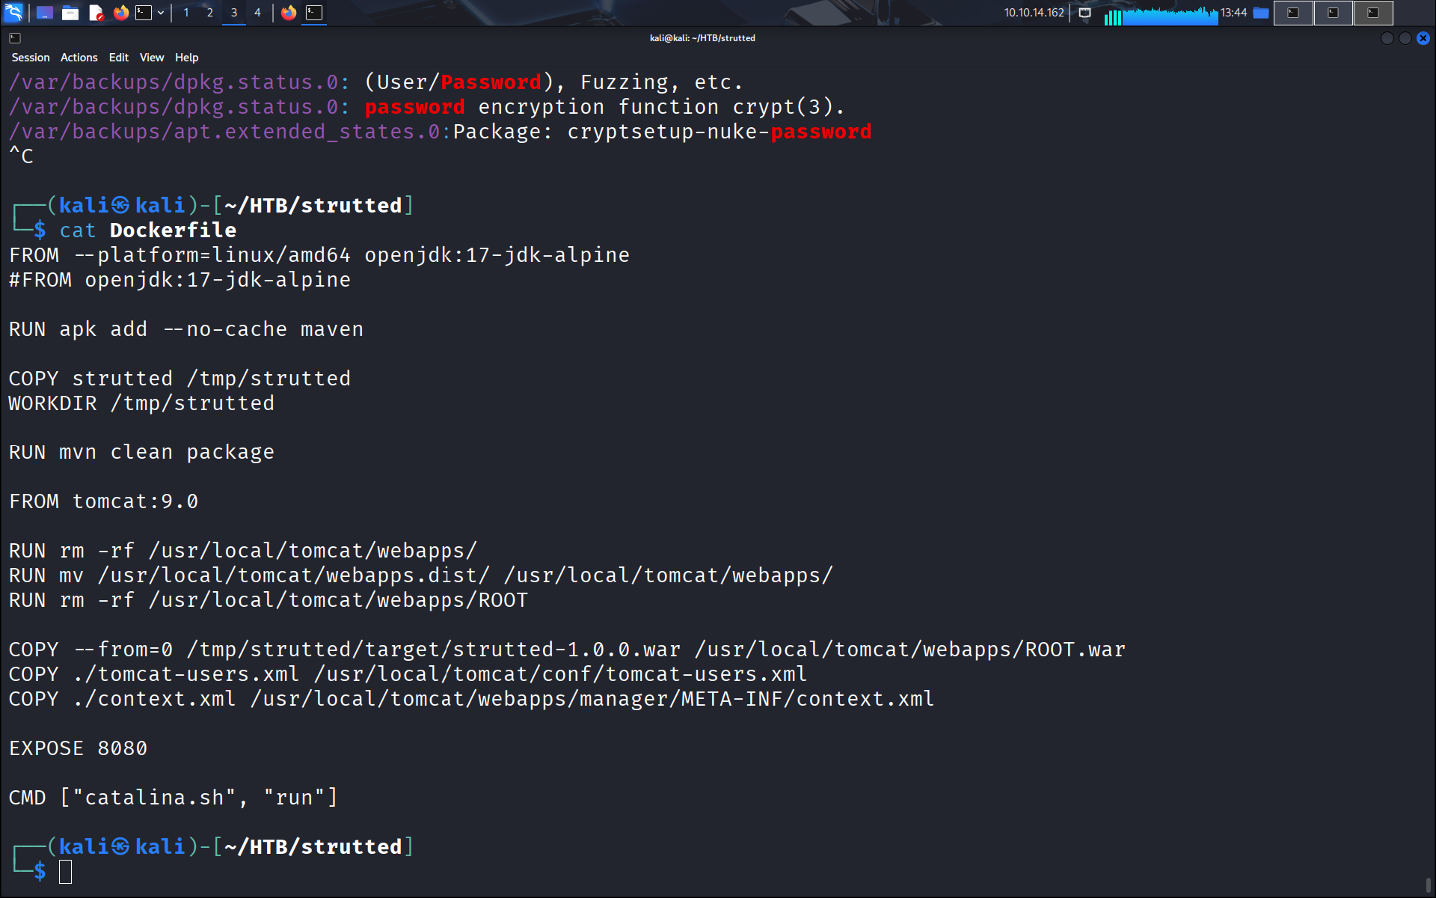Switch to workspace 2
The width and height of the screenshot is (1436, 898).
pyautogui.click(x=210, y=13)
